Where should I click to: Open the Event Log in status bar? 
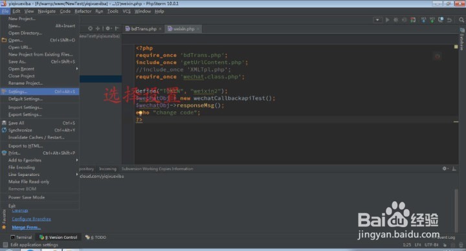[x=446, y=237]
